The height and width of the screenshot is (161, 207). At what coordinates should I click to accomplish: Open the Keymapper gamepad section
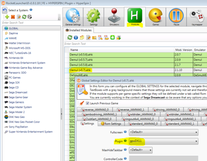tap(197, 17)
